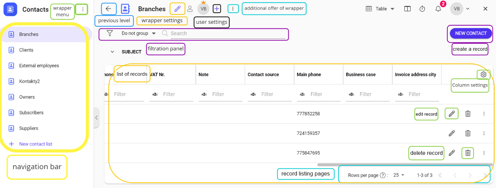Sort by Note column header
The width and height of the screenshot is (496, 188).
[204, 74]
